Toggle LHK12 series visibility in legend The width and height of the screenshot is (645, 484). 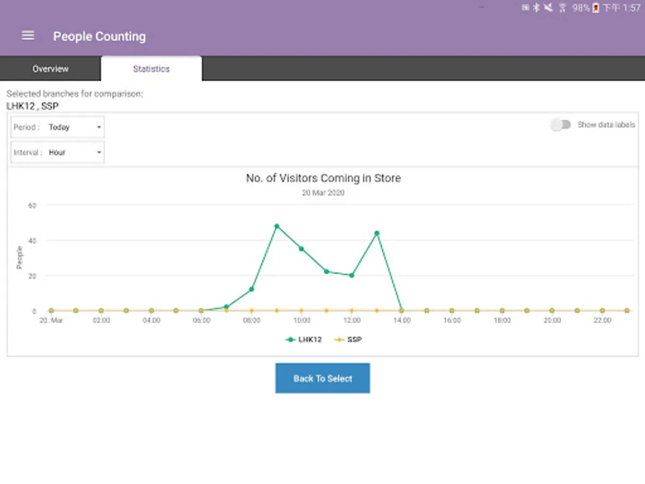coord(304,340)
